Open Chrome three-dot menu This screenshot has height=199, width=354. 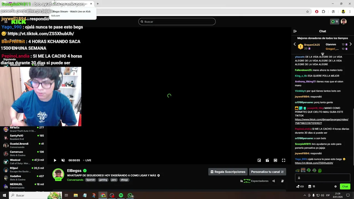pyautogui.click(x=350, y=12)
